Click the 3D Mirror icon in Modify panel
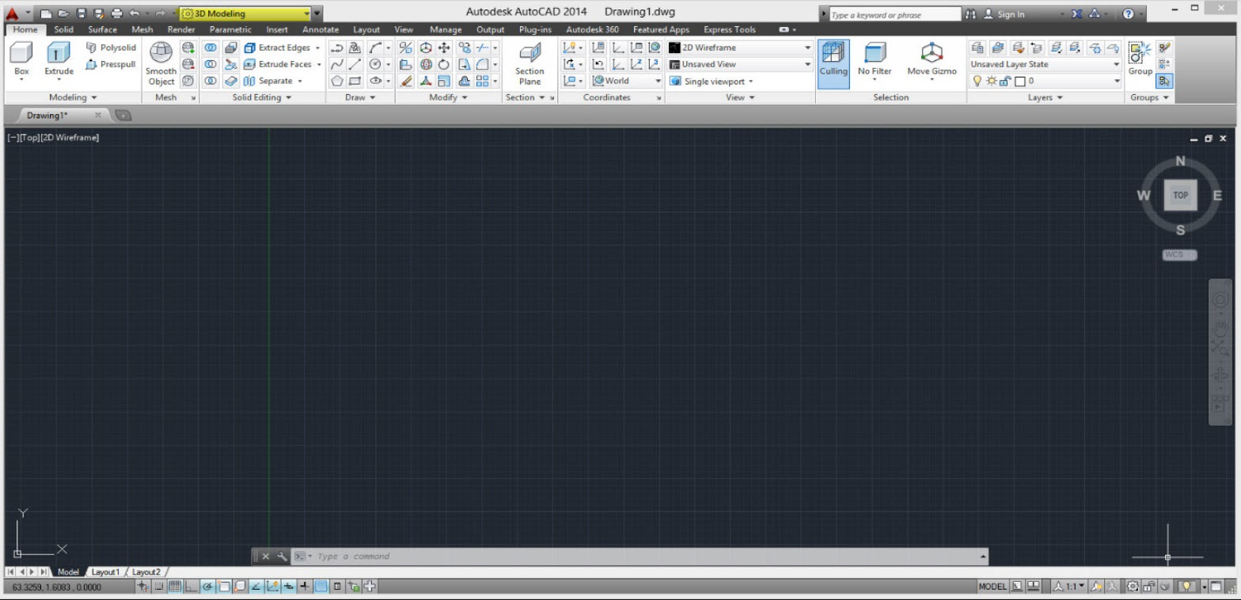Screen dimensions: 1241x600 tap(406, 47)
